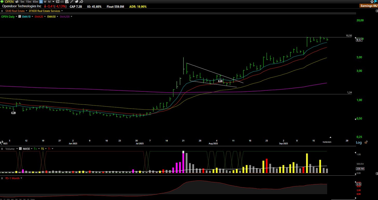Viewport: 378px width, 200px height.
Task: Switch chart to 65m timeframe
Action: pos(36,2)
